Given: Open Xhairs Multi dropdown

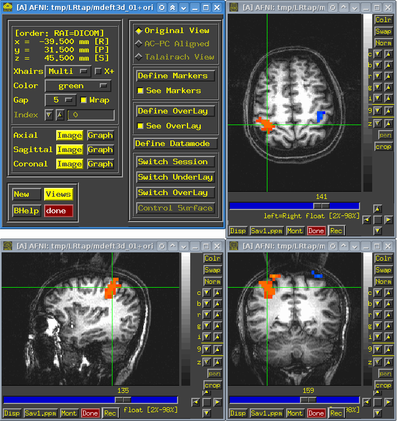Looking at the screenshot, I should click(68, 72).
